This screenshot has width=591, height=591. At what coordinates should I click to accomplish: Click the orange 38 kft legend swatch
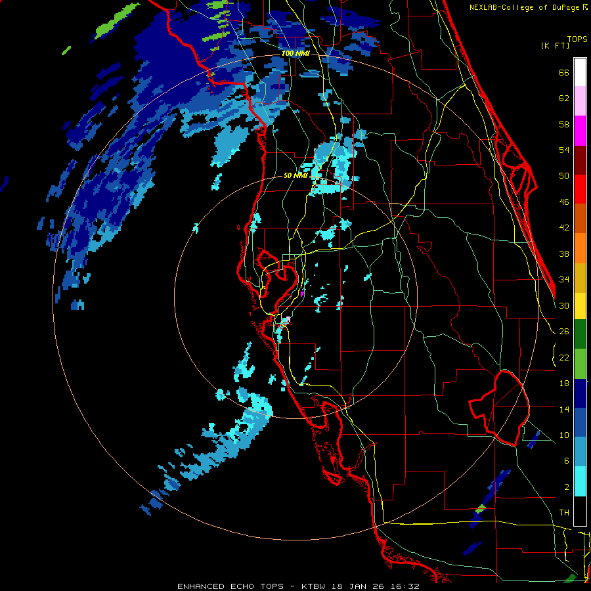coord(580,248)
